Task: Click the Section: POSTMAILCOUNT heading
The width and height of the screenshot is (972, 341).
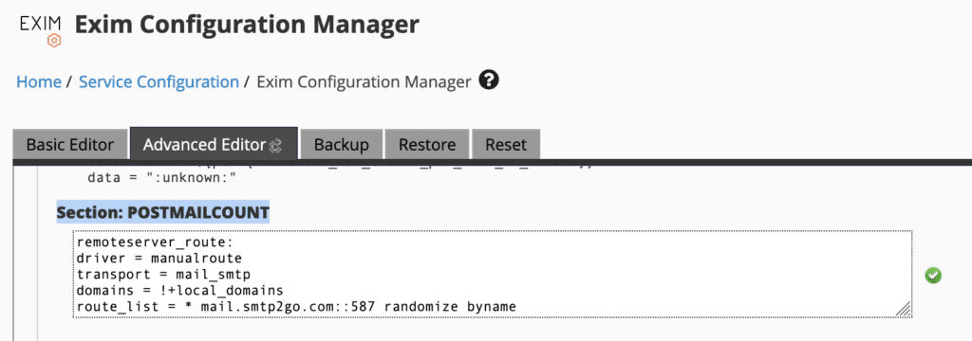Action: (x=163, y=212)
